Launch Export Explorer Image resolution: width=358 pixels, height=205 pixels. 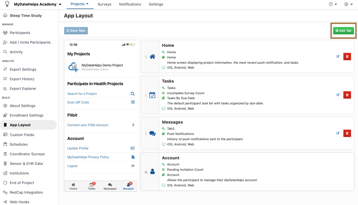23,88
